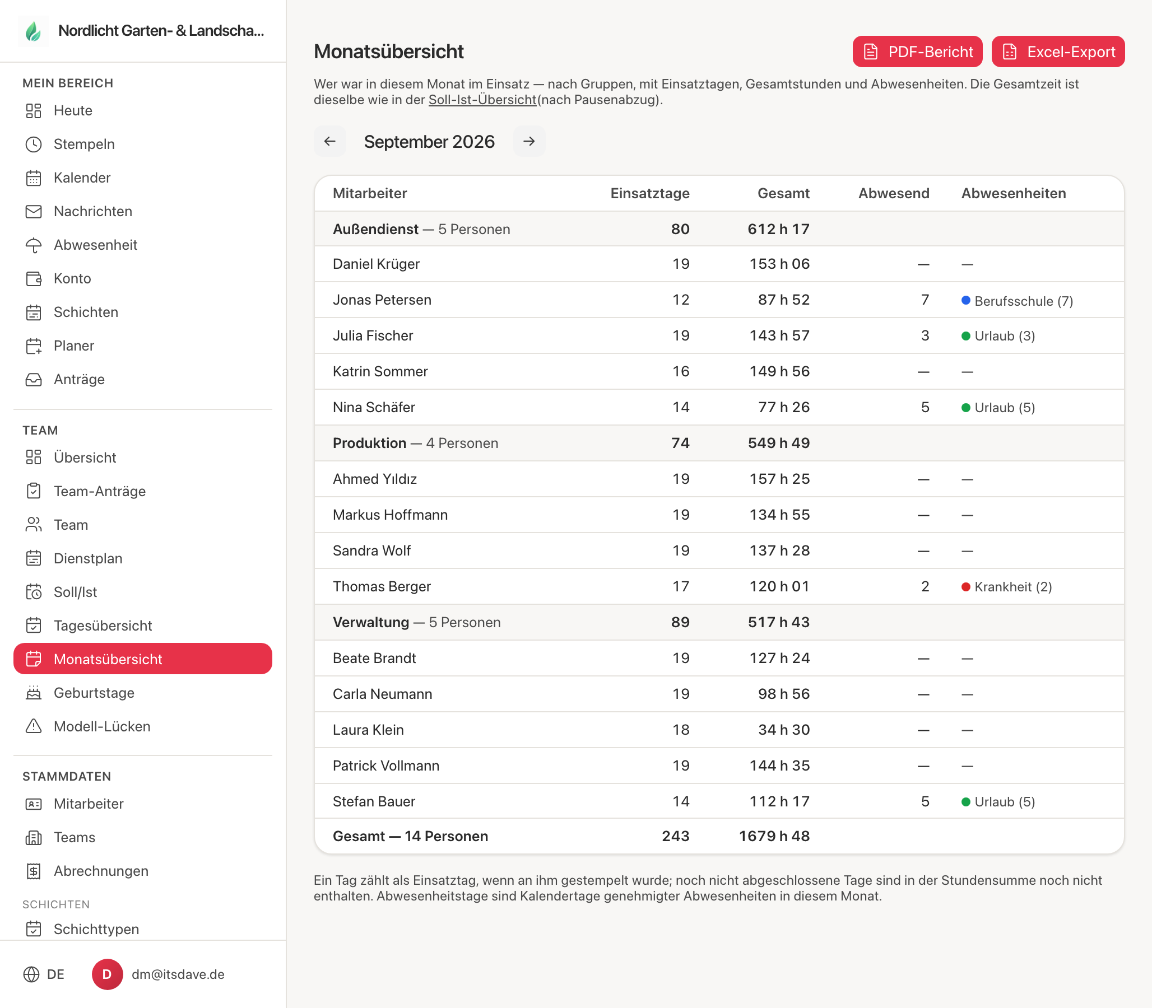Open Kalender via its calendar icon

point(34,178)
